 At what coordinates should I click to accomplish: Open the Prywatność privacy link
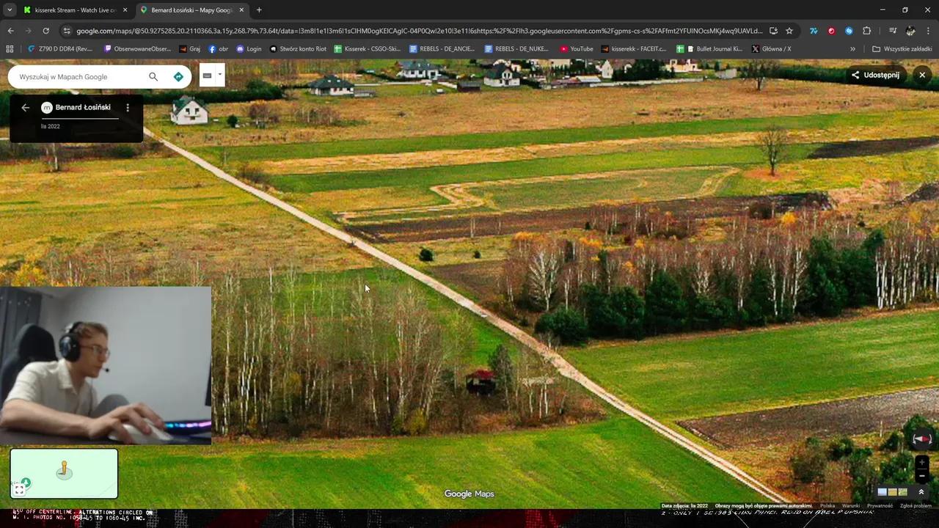(x=880, y=506)
